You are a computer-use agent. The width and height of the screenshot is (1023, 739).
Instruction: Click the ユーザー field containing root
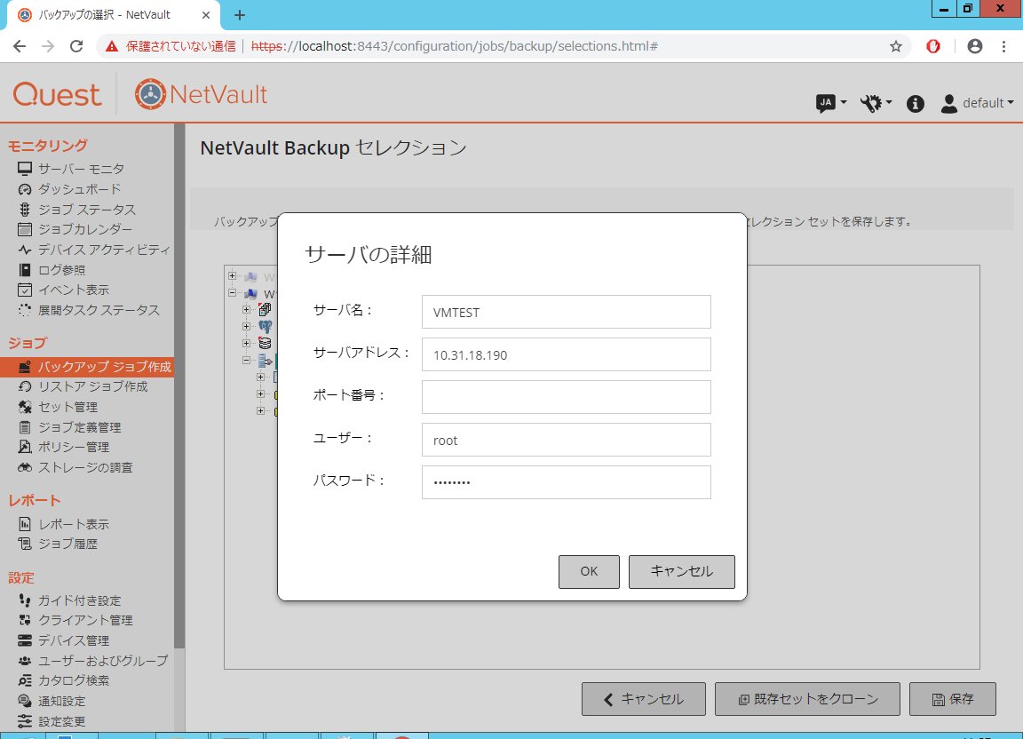(x=566, y=440)
